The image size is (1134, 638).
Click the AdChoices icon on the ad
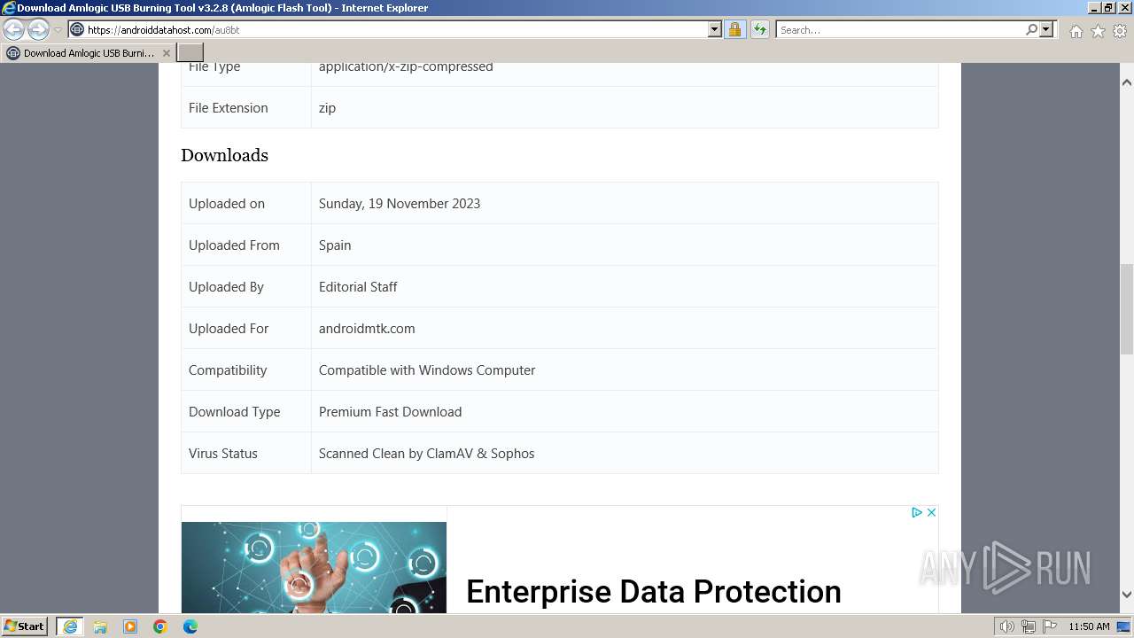coord(917,512)
